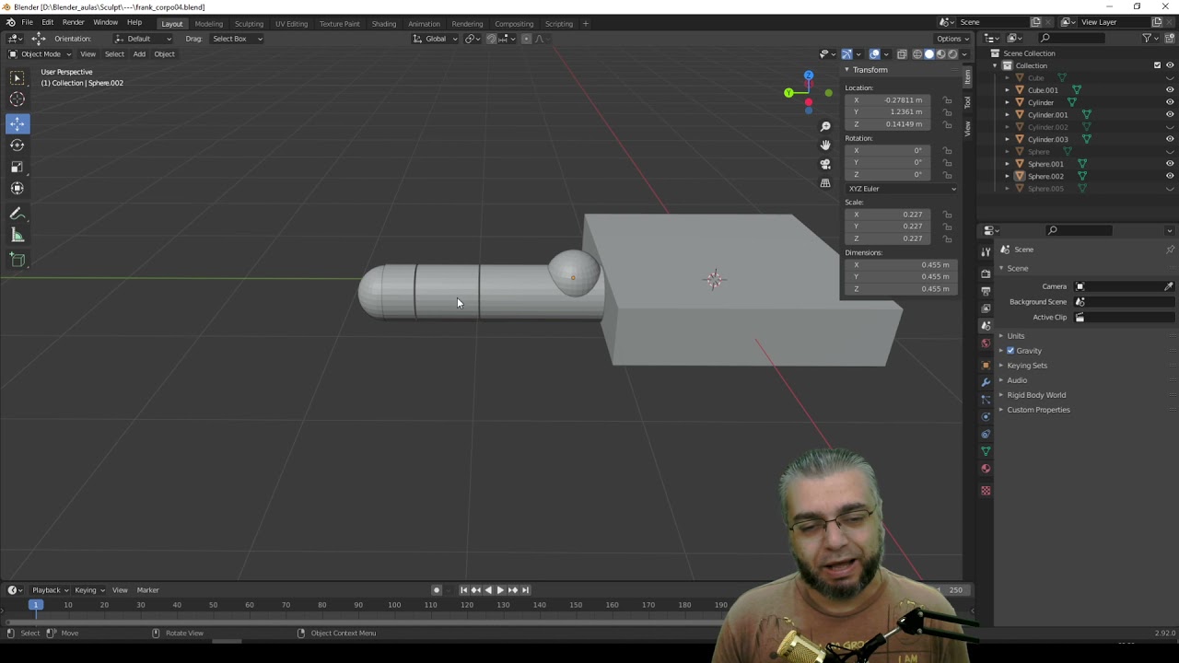Toggle camera view with the camera gizmo
1179x663 pixels.
tap(825, 164)
